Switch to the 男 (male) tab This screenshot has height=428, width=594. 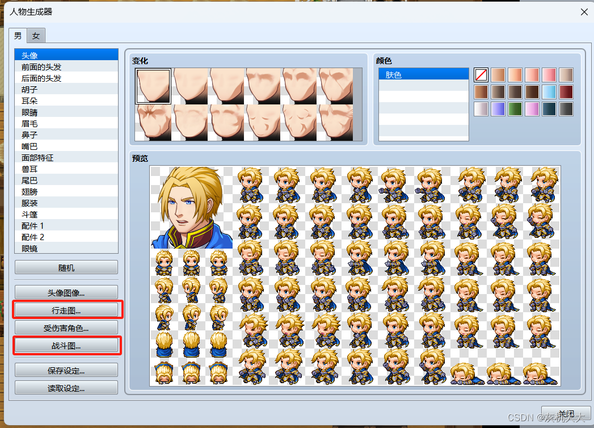18,36
